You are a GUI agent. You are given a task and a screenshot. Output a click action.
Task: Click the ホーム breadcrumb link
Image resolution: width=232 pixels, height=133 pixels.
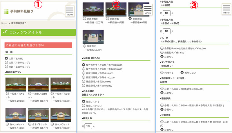click(4, 23)
